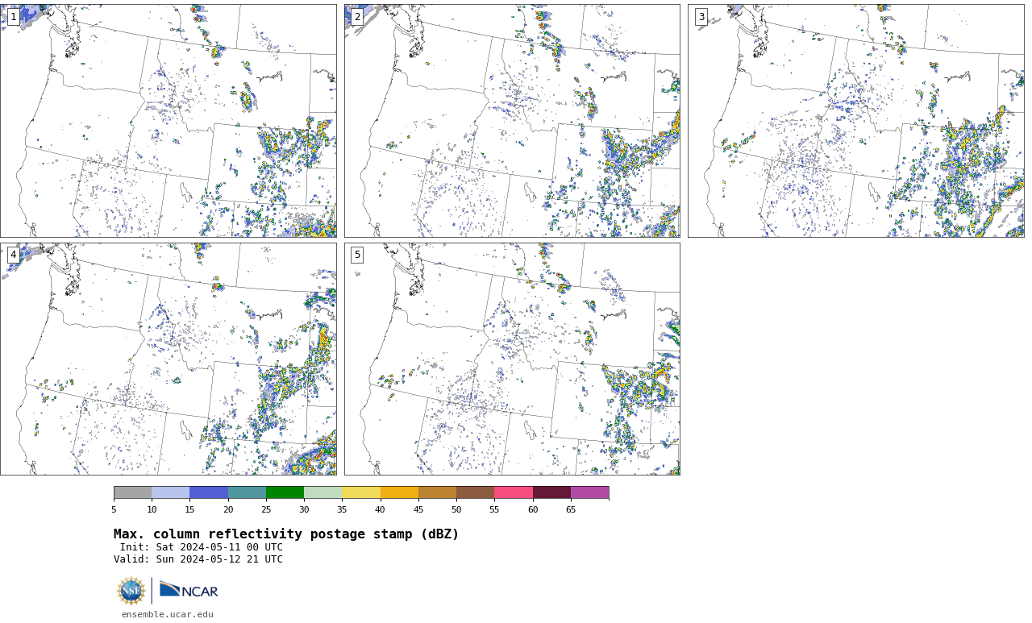Screen dimensions: 1032x623
Task: Open ensemble member 4 reflectivity map
Action: [169, 359]
